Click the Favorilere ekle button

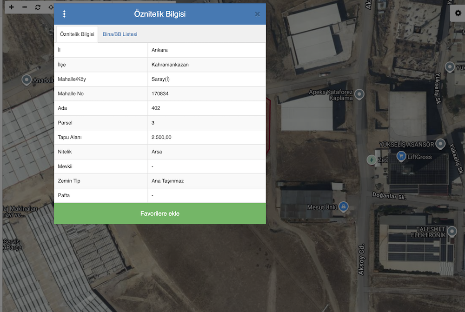[x=160, y=213]
